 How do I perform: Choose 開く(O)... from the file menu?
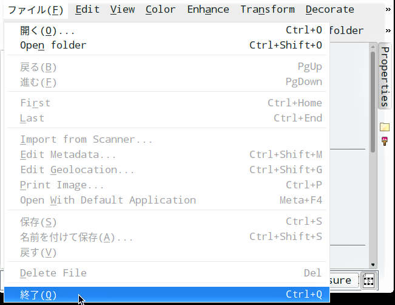pos(167,30)
